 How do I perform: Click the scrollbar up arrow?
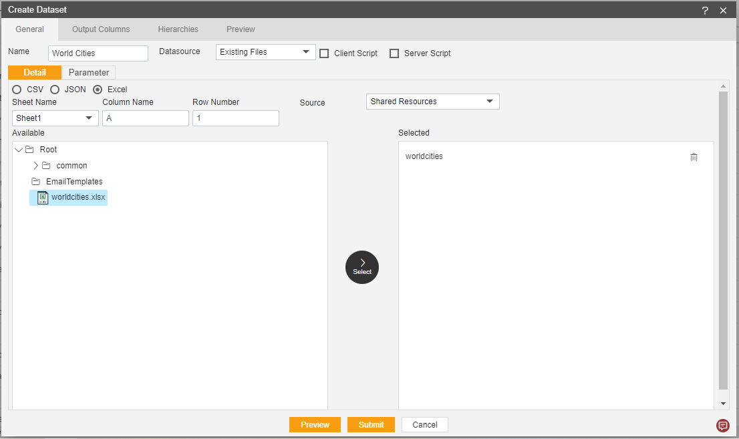(x=723, y=86)
